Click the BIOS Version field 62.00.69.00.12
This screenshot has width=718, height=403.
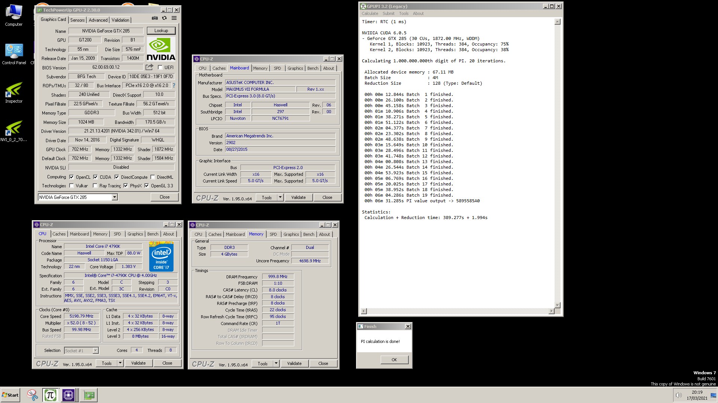(x=106, y=67)
